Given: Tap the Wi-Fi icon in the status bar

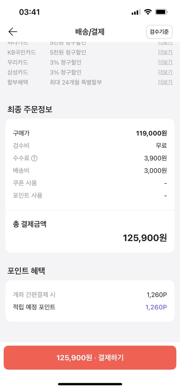Looking at the screenshot, I should pyautogui.click(x=148, y=12).
